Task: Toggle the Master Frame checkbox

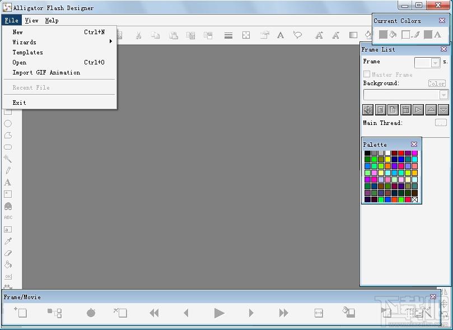Action: 367,75
